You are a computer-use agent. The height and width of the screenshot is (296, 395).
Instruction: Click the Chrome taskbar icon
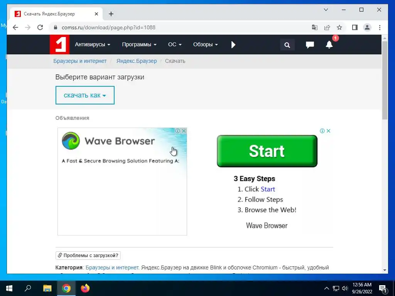coord(66,288)
